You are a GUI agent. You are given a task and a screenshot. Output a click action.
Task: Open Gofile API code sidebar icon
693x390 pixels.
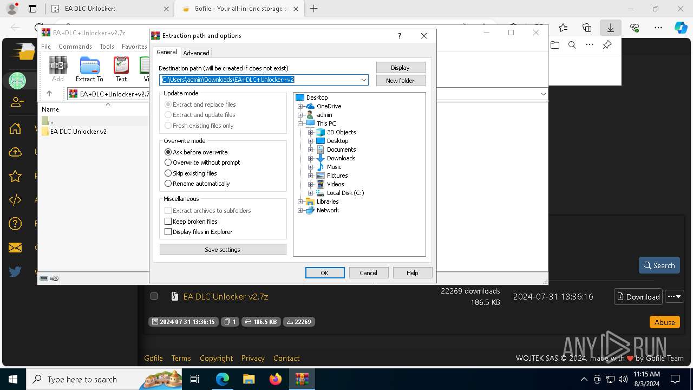pos(15,200)
